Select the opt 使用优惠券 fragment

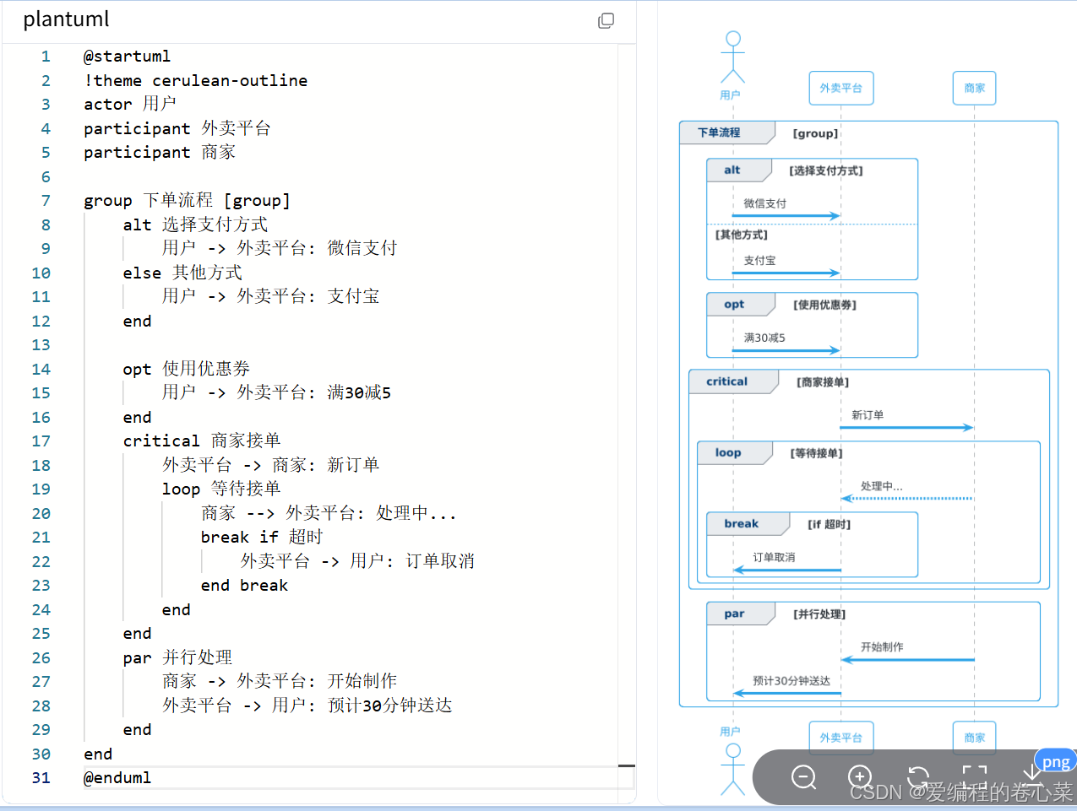[x=734, y=304]
